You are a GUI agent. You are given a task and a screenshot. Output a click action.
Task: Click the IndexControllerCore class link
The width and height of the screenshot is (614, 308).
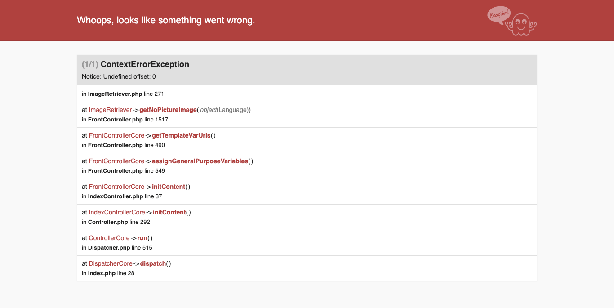pos(117,212)
